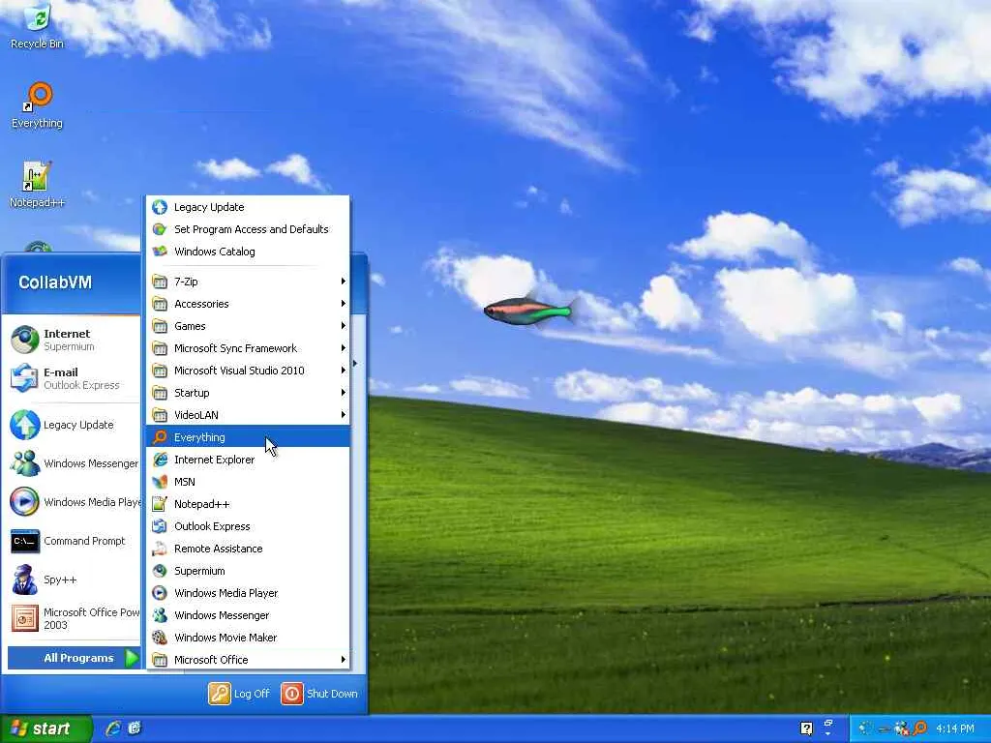Open Windows Catalog in All Programs
The image size is (991, 743).
pos(248,252)
